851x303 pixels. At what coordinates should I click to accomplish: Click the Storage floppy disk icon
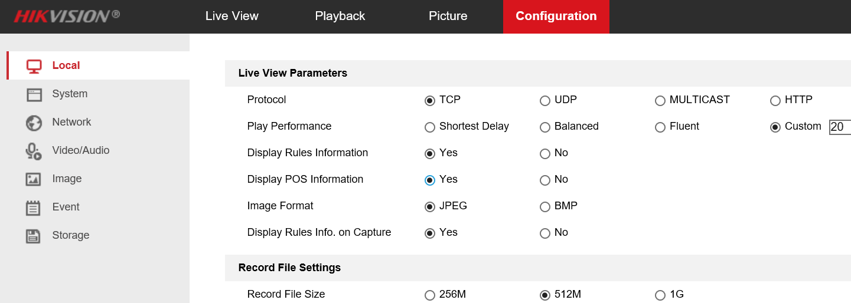click(x=34, y=236)
